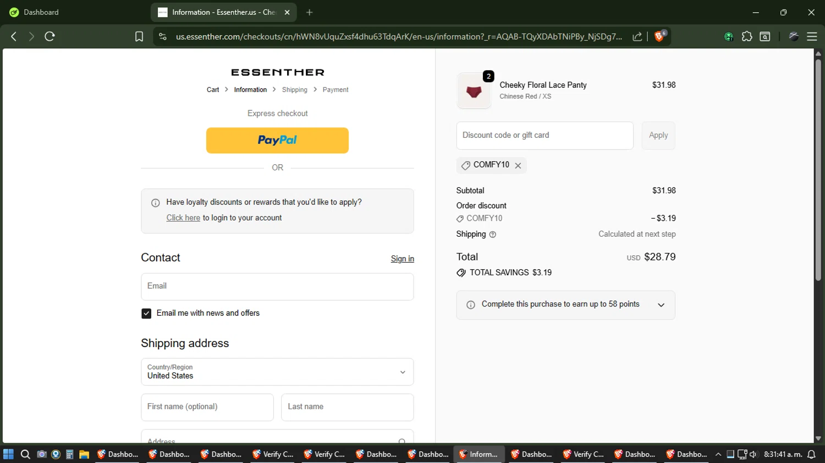Open the browser hamburger menu
Image resolution: width=825 pixels, height=463 pixels.
tap(812, 36)
